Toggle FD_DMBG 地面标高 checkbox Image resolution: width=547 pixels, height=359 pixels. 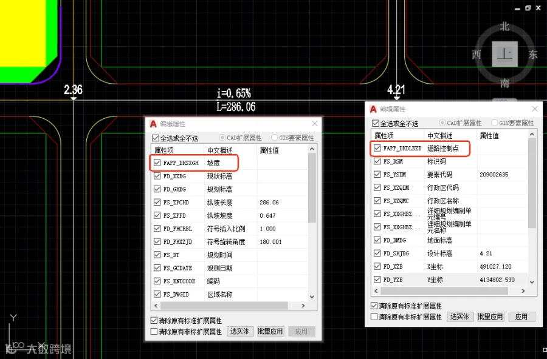pyautogui.click(x=377, y=240)
